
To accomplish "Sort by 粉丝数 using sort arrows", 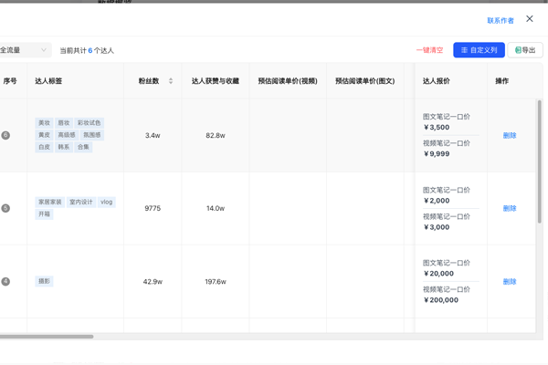I will click(x=171, y=81).
